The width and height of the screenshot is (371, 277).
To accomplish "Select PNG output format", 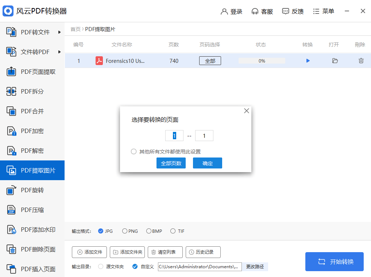I will click(125, 231).
